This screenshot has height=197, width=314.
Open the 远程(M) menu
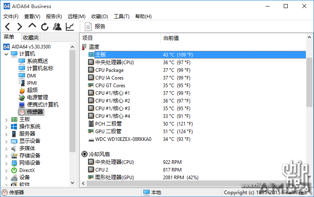pos(77,17)
